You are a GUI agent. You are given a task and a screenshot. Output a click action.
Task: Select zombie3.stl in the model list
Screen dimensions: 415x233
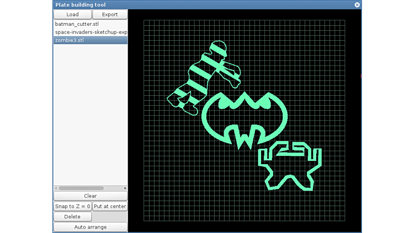91,40
